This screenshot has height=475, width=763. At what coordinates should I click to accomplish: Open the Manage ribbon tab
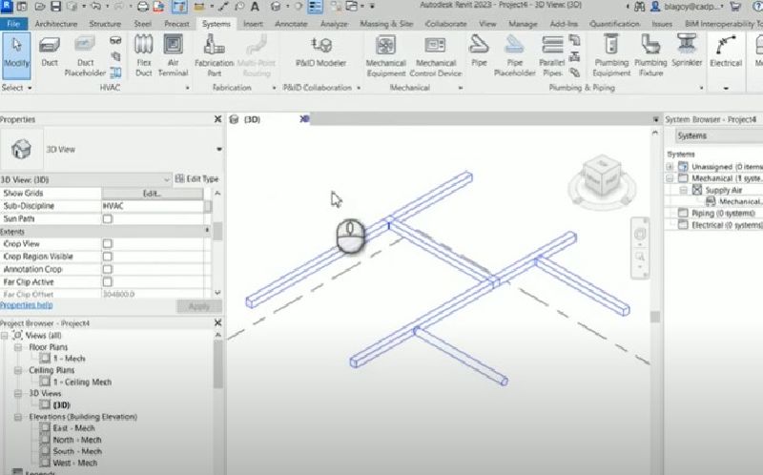[521, 23]
